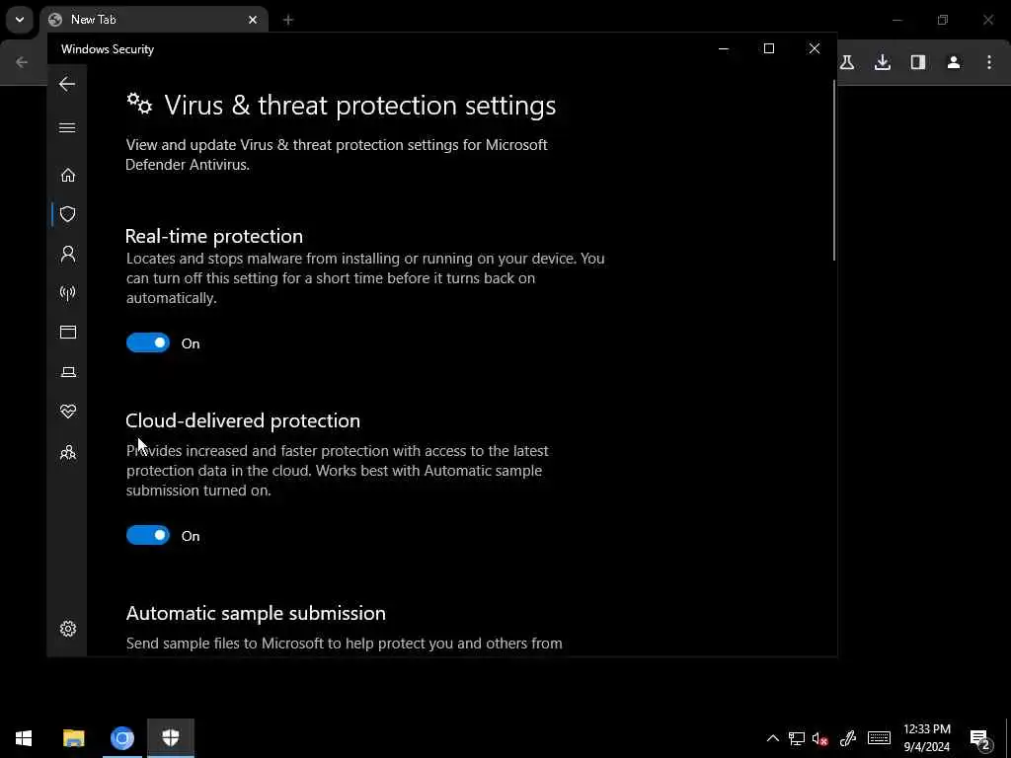Open browser profile icon
Image resolution: width=1011 pixels, height=758 pixels.
pyautogui.click(x=954, y=62)
